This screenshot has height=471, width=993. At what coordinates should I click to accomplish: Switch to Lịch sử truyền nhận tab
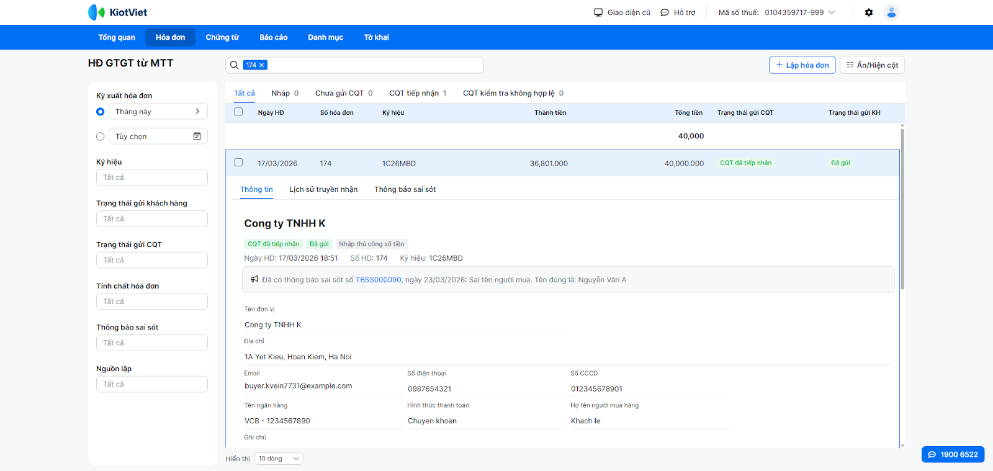click(x=323, y=189)
